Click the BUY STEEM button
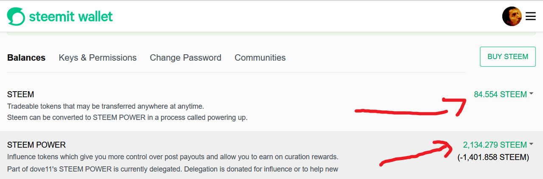Viewport: 543px width, 179px height. coord(508,57)
